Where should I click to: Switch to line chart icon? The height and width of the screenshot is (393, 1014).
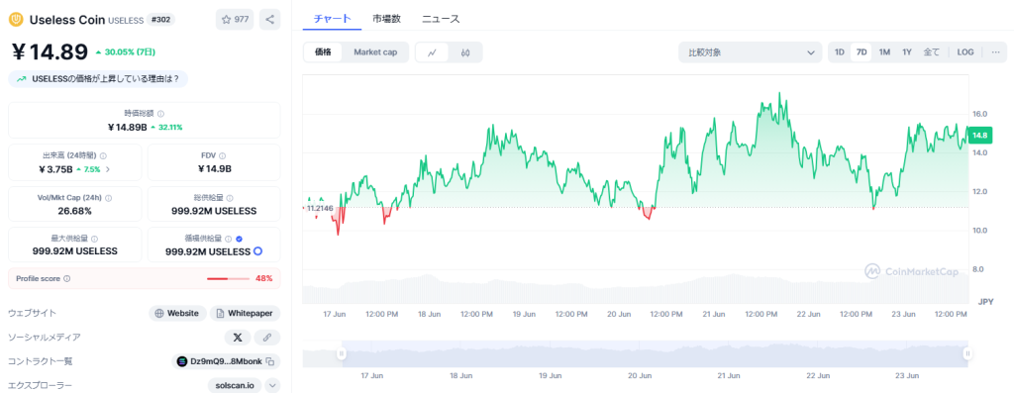(x=433, y=52)
